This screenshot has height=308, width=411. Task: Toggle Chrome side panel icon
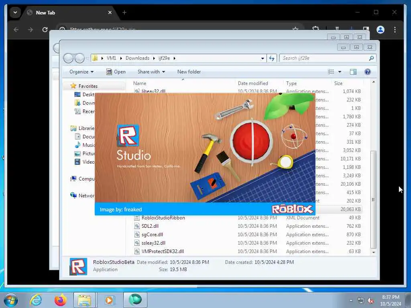[366, 28]
